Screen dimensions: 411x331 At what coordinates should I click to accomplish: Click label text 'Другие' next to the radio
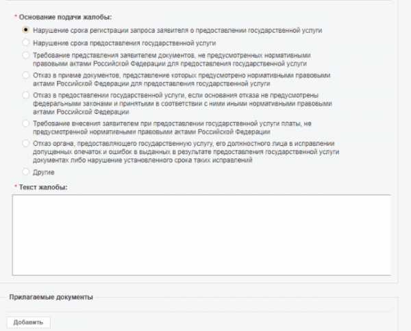[x=44, y=172]
